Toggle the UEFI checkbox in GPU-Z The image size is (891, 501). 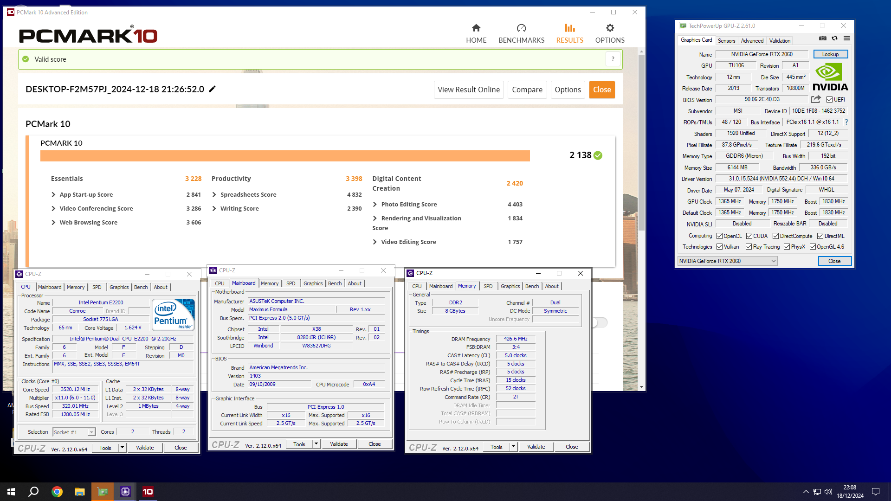pyautogui.click(x=829, y=100)
